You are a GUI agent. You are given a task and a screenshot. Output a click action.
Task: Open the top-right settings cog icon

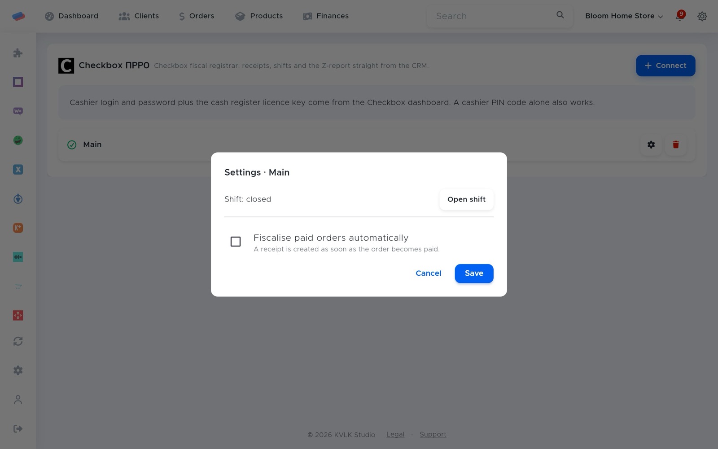pos(702,16)
